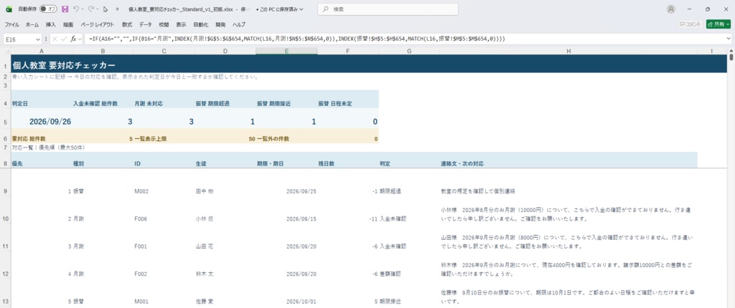
Task: Click the pointer select-objects icon in quick access
Action: pos(106,9)
